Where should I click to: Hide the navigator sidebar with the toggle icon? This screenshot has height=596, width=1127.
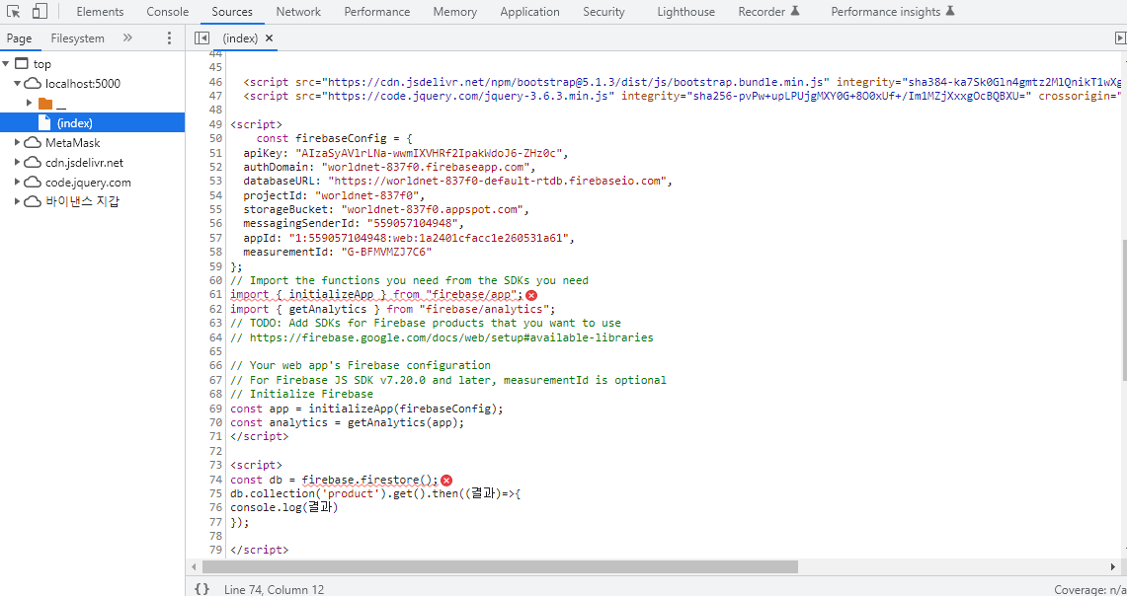pyautogui.click(x=201, y=38)
